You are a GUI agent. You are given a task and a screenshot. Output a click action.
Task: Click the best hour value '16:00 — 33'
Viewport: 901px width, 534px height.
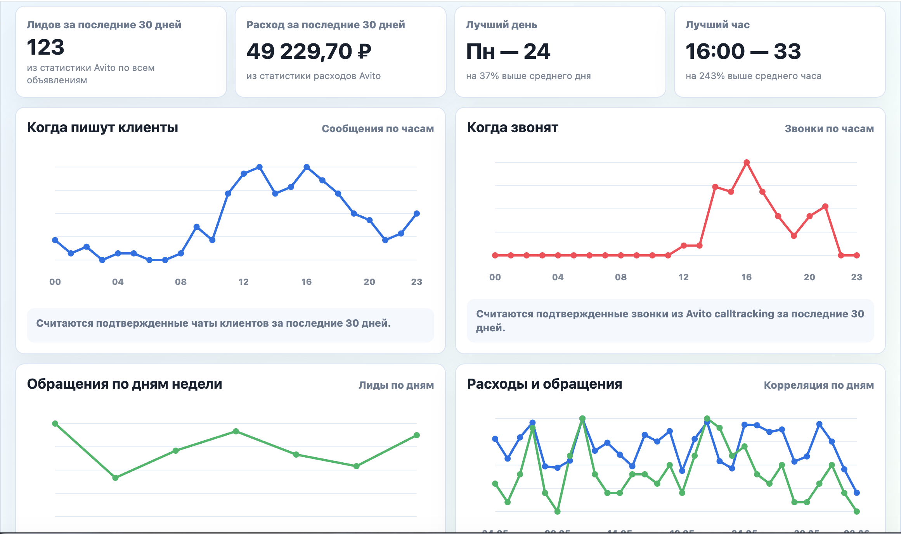pyautogui.click(x=743, y=52)
